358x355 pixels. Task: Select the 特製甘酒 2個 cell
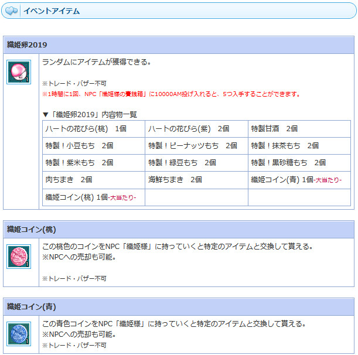[x=299, y=129]
